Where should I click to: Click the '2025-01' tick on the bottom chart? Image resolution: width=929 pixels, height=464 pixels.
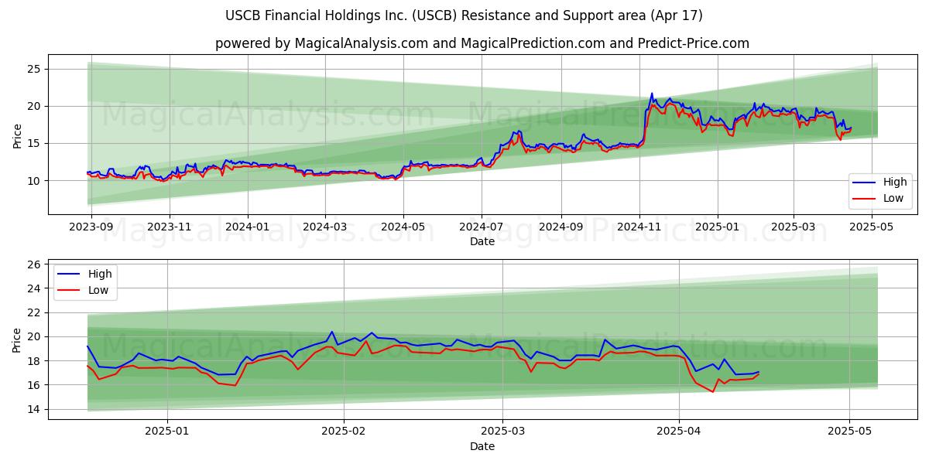[167, 432]
